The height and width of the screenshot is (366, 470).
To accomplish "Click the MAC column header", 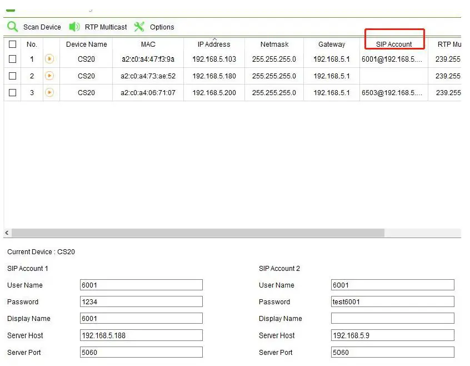I will point(148,44).
